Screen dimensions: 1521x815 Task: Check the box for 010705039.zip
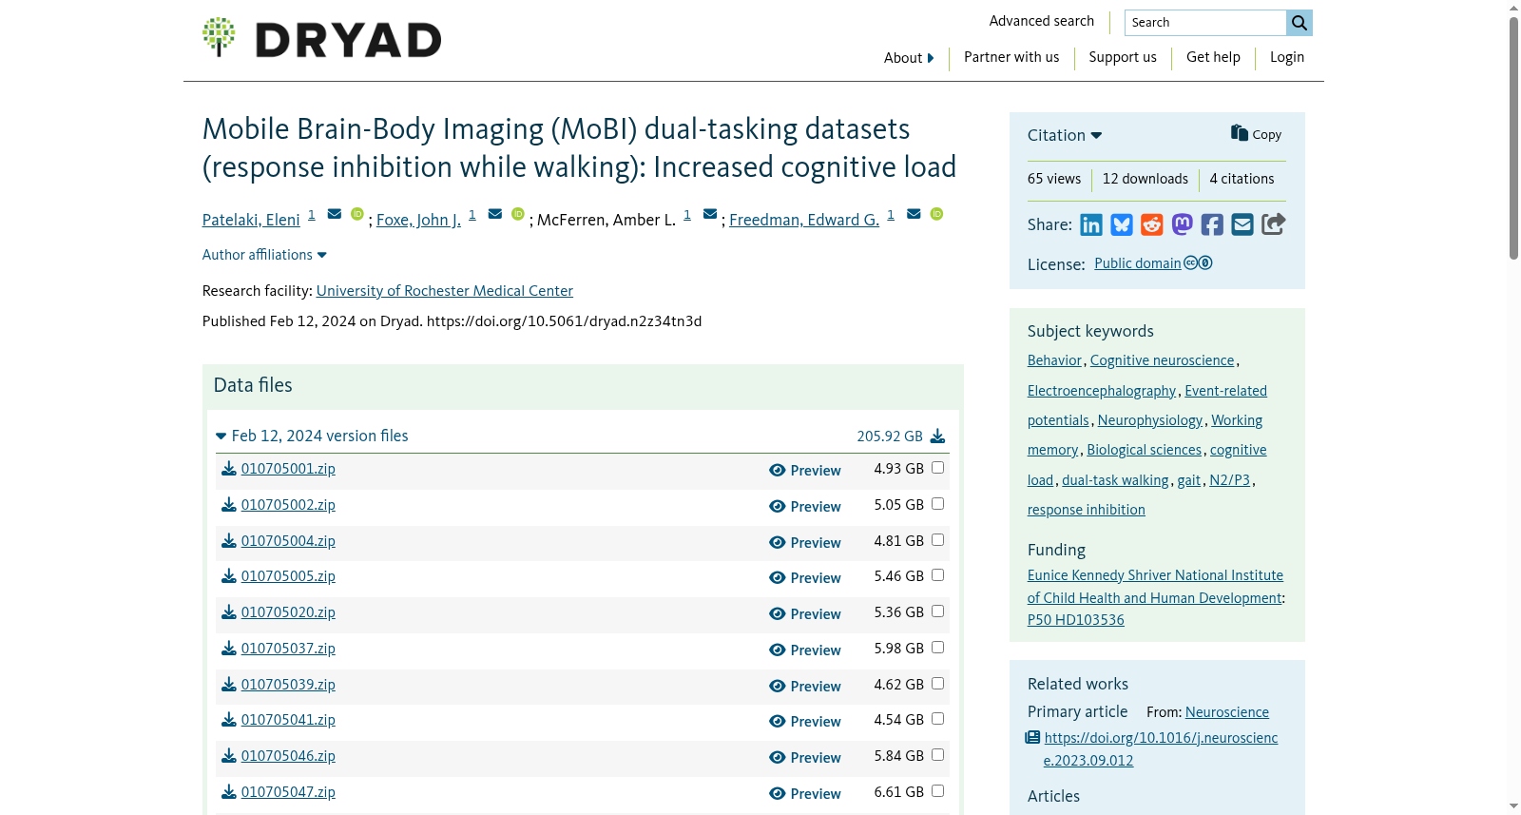(938, 684)
